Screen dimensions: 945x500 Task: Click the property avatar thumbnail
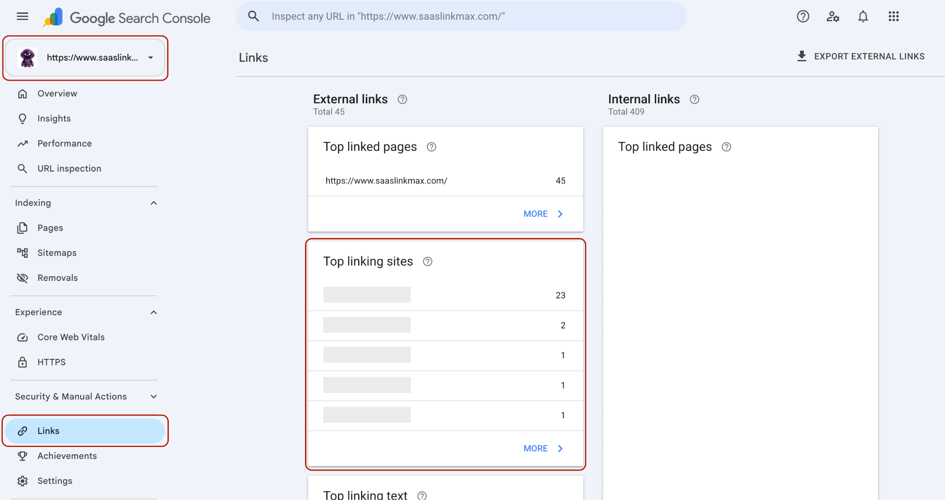pos(28,58)
